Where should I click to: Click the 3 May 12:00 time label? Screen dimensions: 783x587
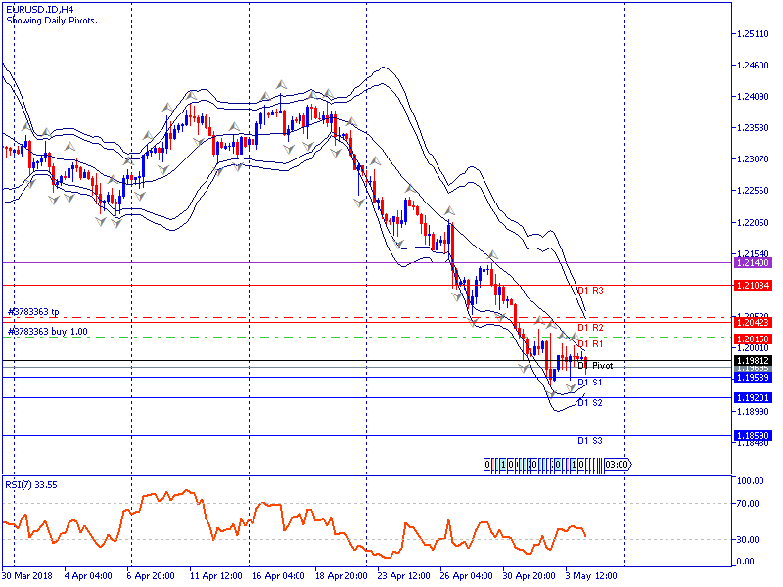click(x=591, y=576)
